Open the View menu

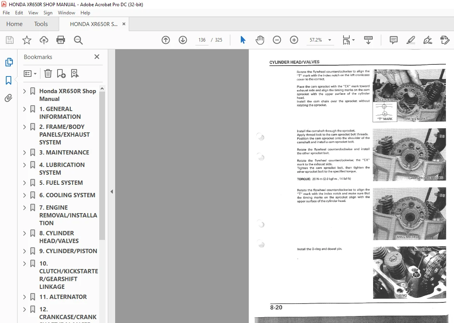(x=33, y=13)
